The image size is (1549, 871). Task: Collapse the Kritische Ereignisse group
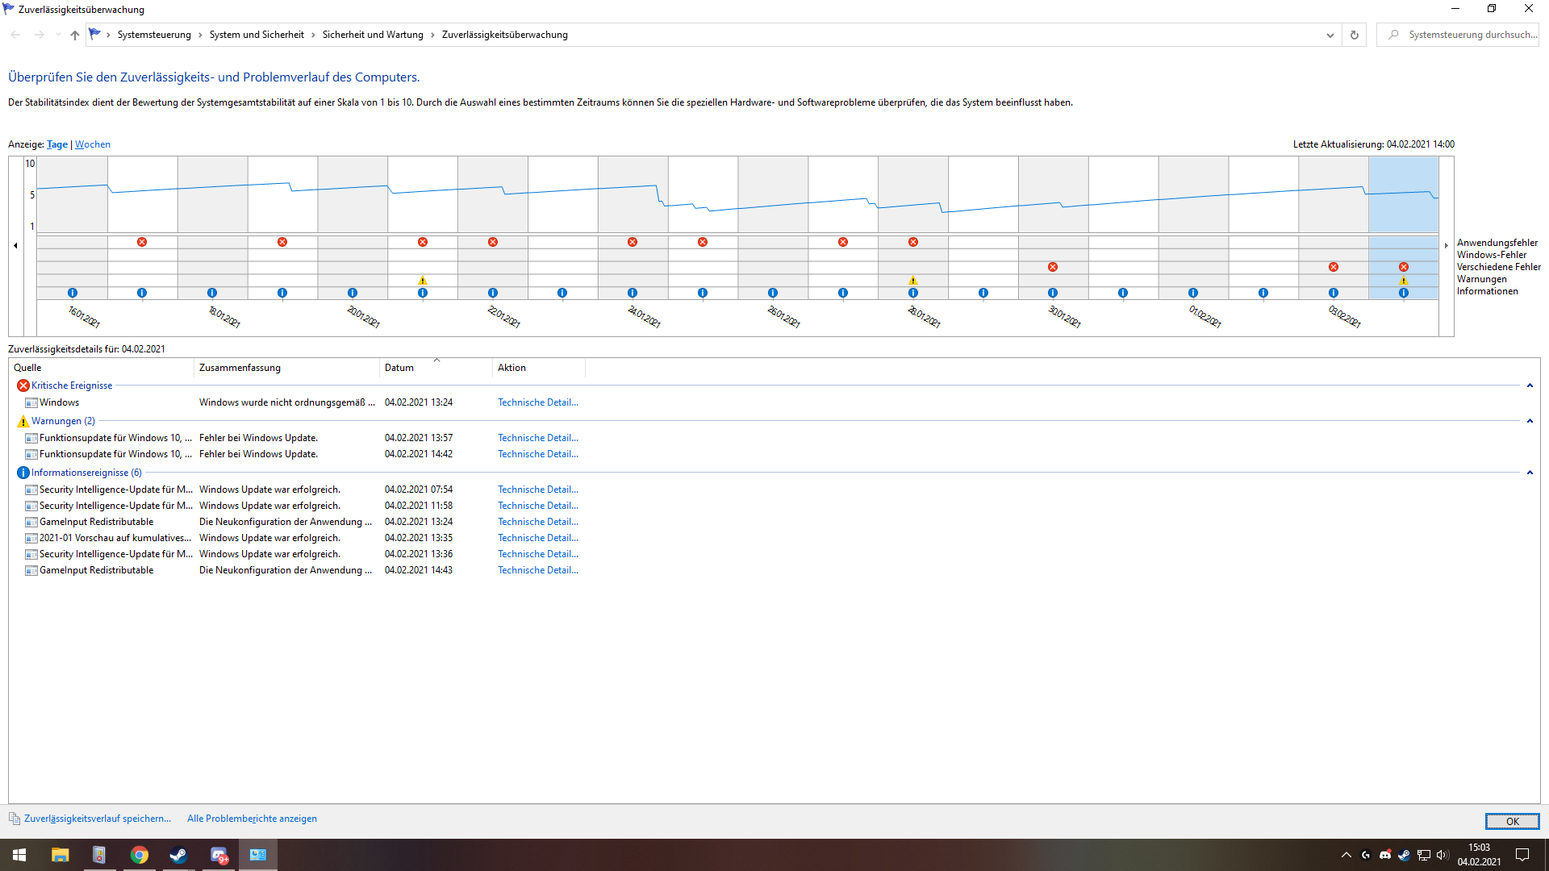[x=1530, y=385]
